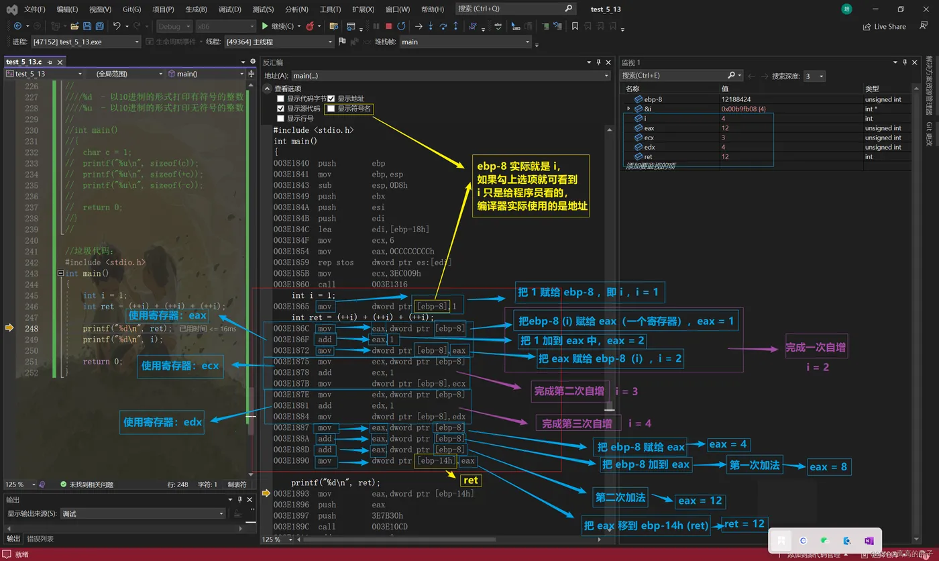Open the stack frame (堆栈帧) main dropdown
939x561 pixels.
tap(528, 42)
